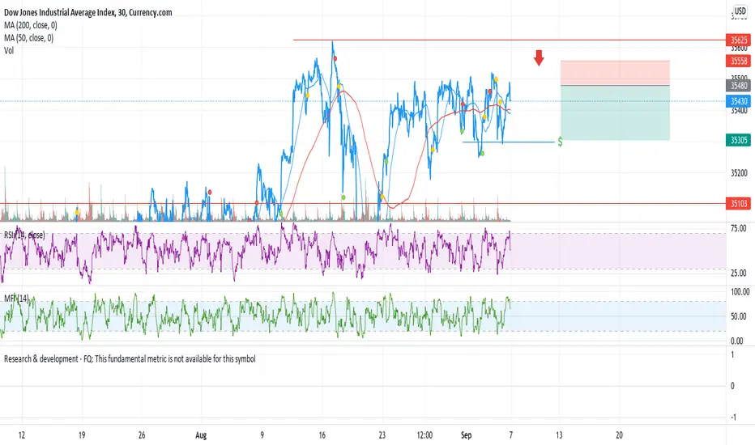Select the Research & development FQ message
The height and width of the screenshot is (445, 755).
[x=130, y=359]
